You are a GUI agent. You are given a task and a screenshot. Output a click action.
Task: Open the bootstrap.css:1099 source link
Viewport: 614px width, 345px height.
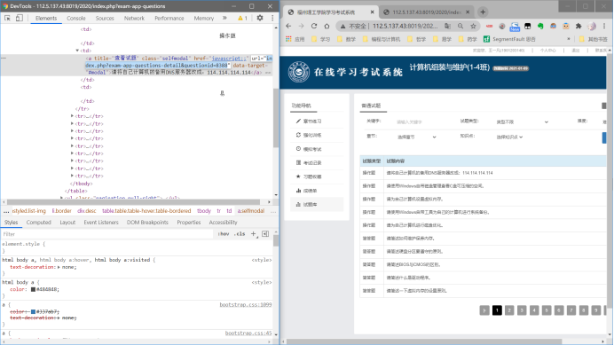246,304
